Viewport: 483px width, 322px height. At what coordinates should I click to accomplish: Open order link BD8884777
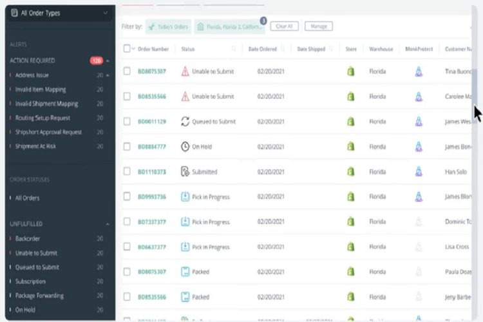coord(152,147)
